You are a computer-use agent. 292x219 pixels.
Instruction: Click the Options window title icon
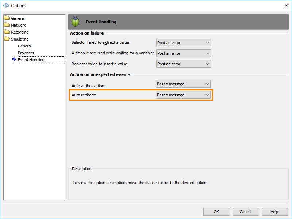click(6, 5)
